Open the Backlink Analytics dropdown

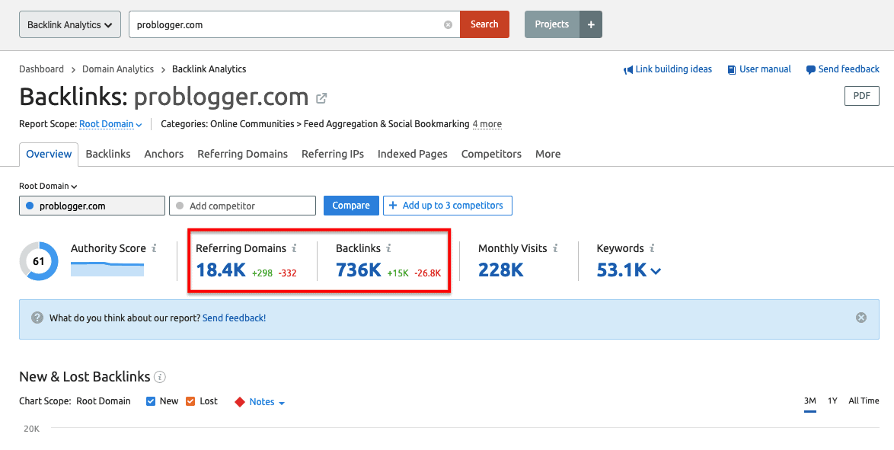click(x=69, y=24)
